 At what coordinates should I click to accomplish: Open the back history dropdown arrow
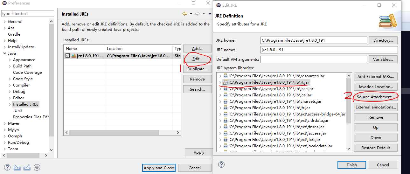(x=191, y=14)
